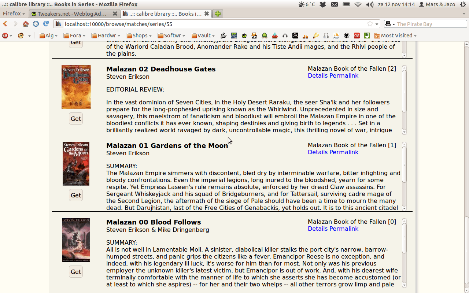This screenshot has width=469, height=293.
Task: Open the Home page button
Action: point(25,24)
